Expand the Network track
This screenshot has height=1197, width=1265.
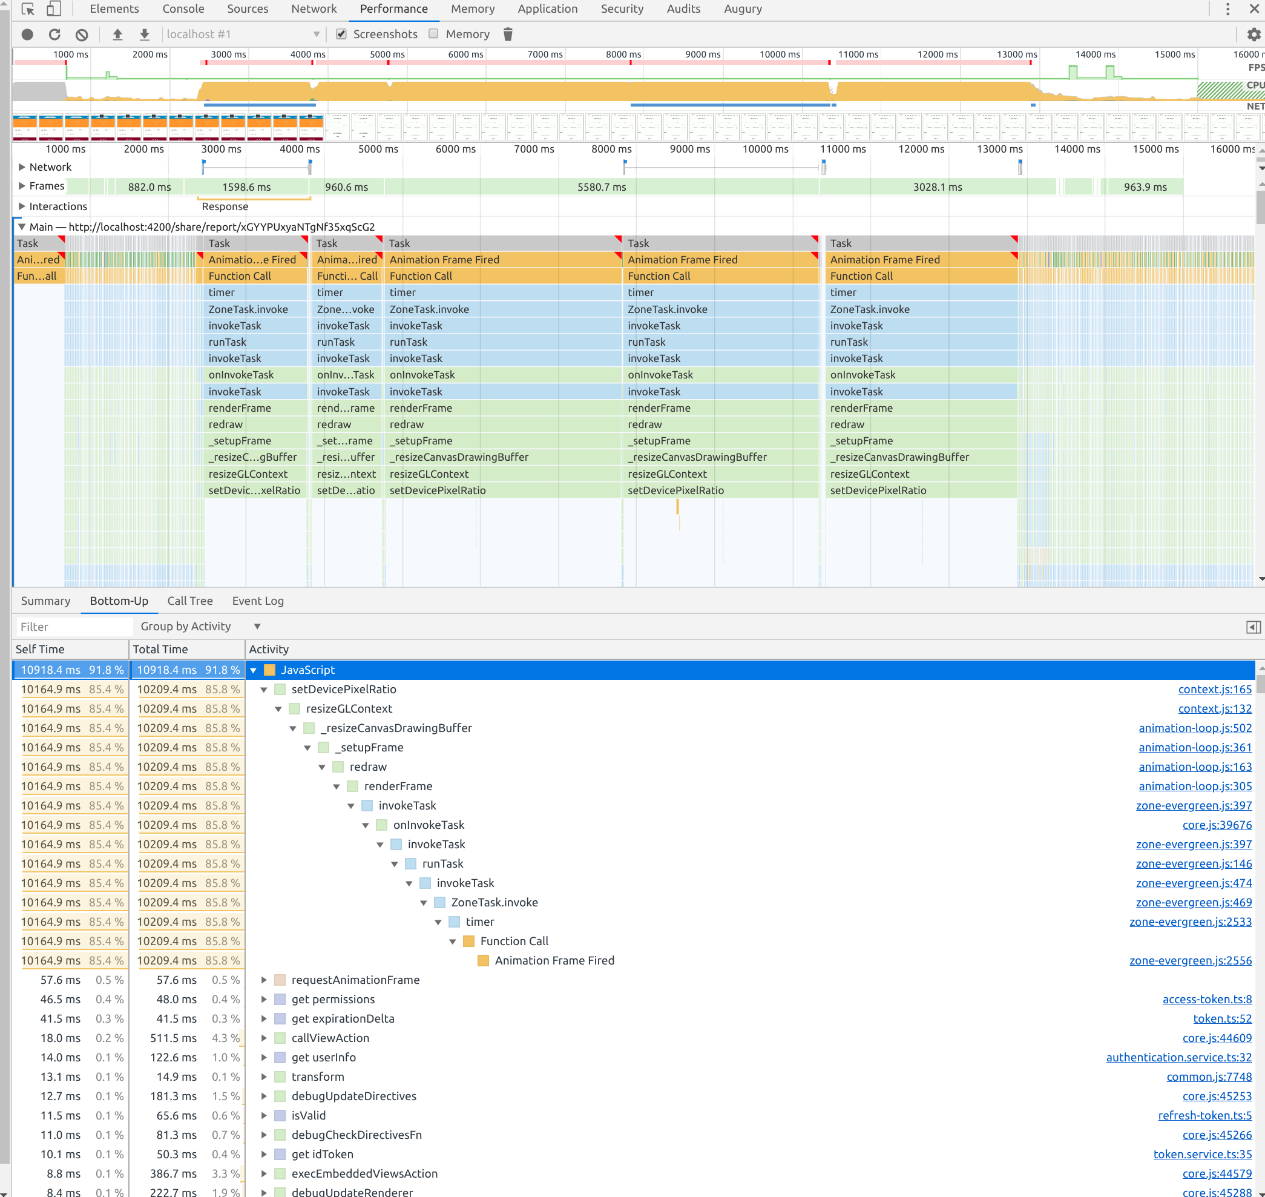22,167
